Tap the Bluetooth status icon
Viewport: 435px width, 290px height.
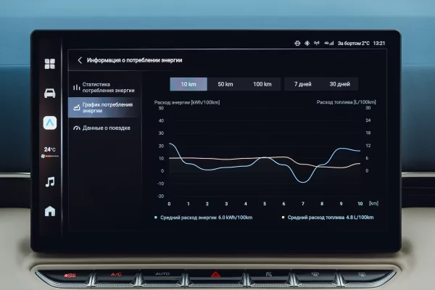pyautogui.click(x=307, y=43)
